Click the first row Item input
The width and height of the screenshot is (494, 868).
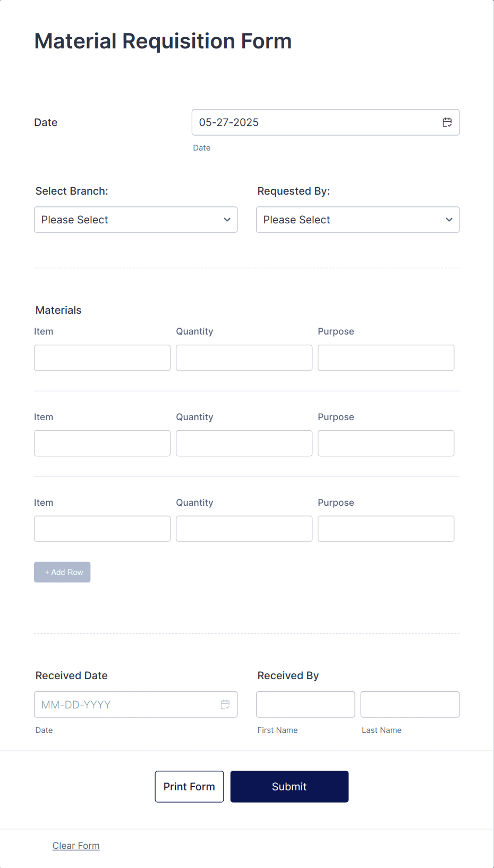102,357
